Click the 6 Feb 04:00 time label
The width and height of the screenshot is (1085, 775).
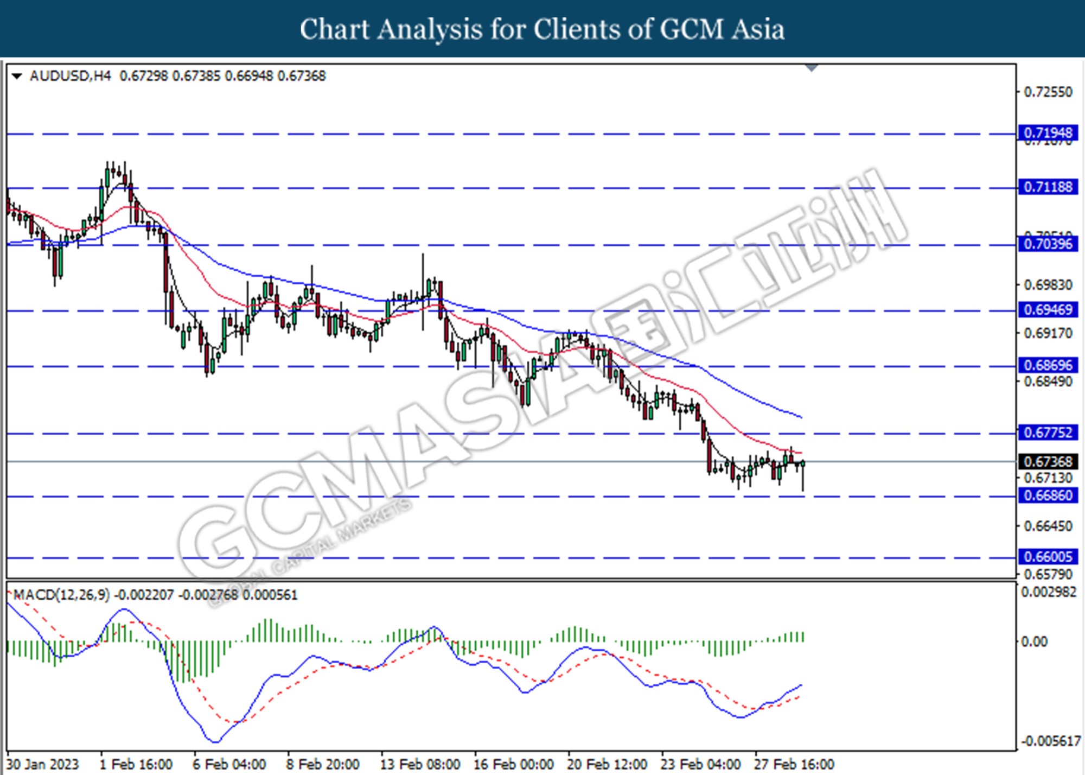pyautogui.click(x=229, y=765)
